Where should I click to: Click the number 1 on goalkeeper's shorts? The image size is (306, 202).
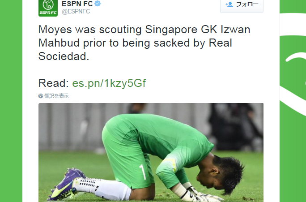coord(142,172)
